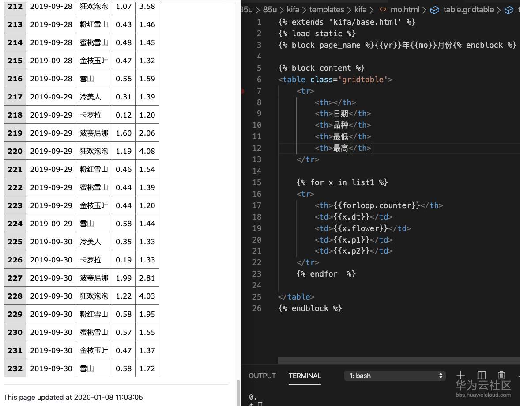
Task: Click the editor horizontal scrollbar
Action: 399,360
